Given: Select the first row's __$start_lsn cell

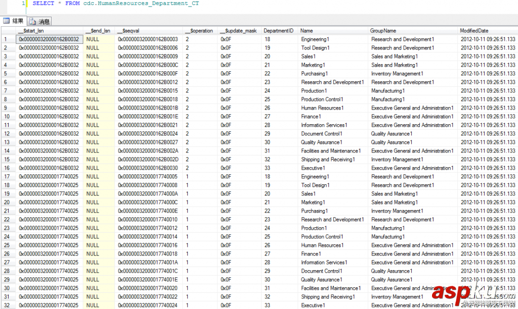Looking at the screenshot, I should pyautogui.click(x=49, y=39).
